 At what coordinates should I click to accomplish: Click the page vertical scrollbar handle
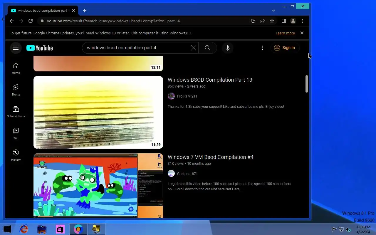coord(306,84)
